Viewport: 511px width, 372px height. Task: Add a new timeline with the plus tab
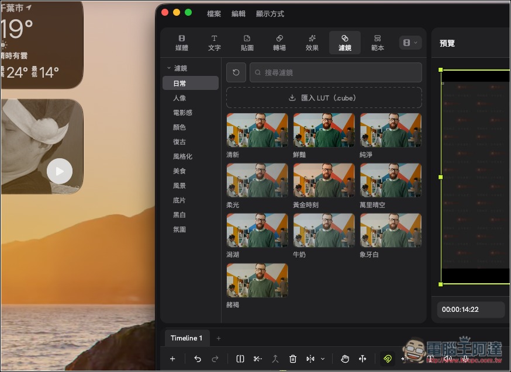[219, 339]
